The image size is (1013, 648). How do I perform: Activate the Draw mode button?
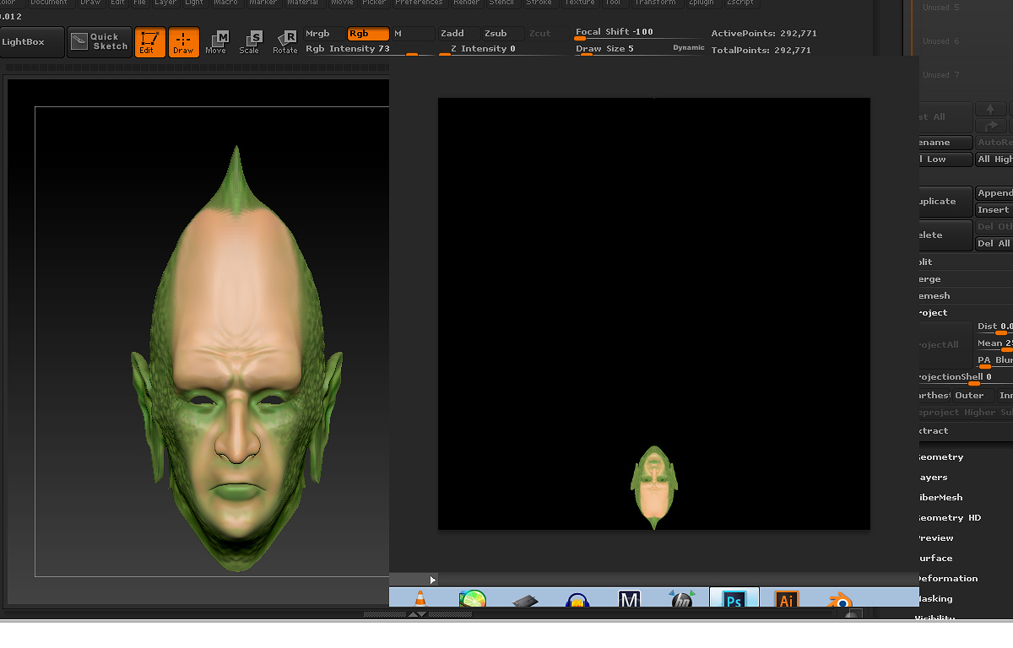point(183,42)
